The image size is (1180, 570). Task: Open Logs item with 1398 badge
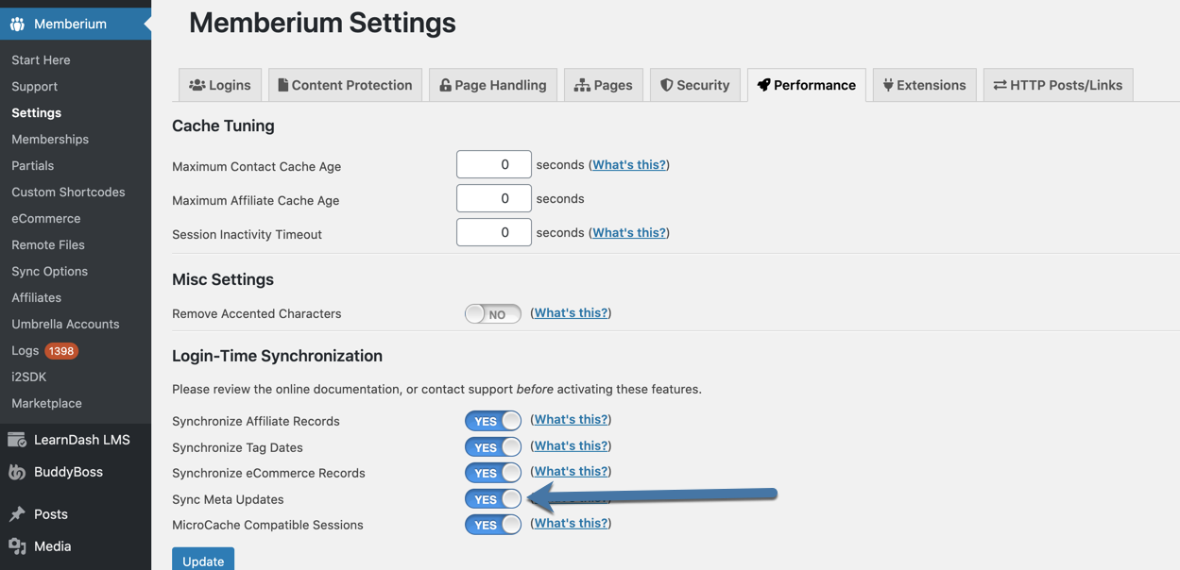[x=44, y=350]
